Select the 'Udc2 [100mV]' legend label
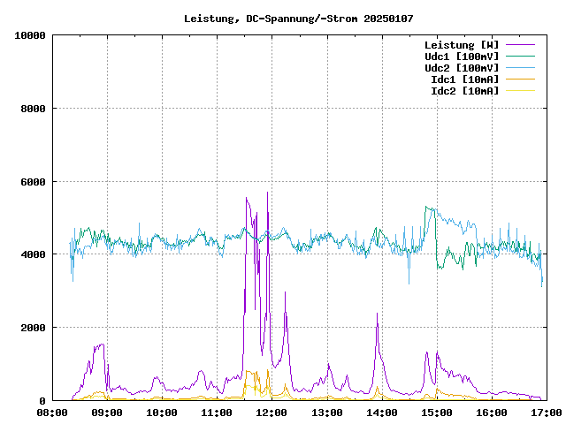Screen dimensions: 566x424 (461, 68)
